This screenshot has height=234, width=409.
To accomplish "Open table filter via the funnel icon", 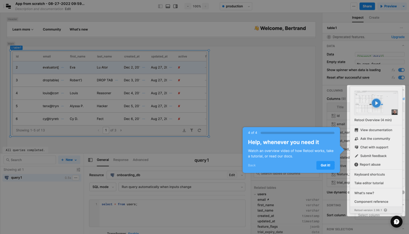I will [191, 131].
